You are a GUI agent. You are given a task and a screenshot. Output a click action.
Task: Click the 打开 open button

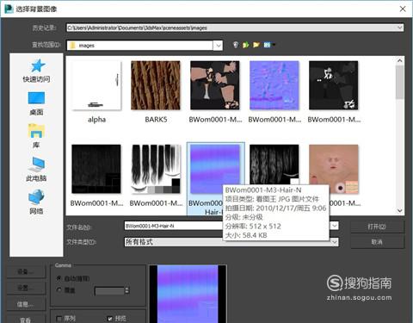point(377,227)
